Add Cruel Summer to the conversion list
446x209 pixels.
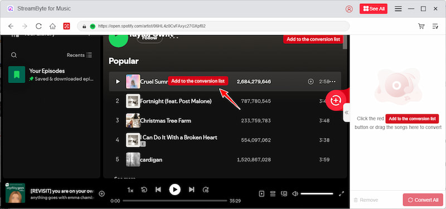pos(198,81)
